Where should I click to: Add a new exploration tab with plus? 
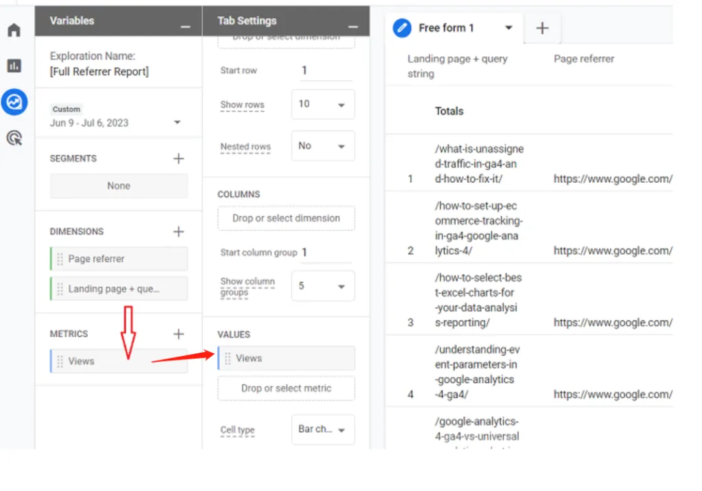coord(542,28)
